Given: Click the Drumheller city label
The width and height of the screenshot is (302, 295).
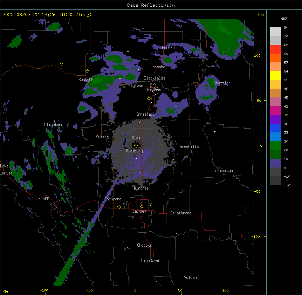Looking at the screenshot, I should coord(224,171).
